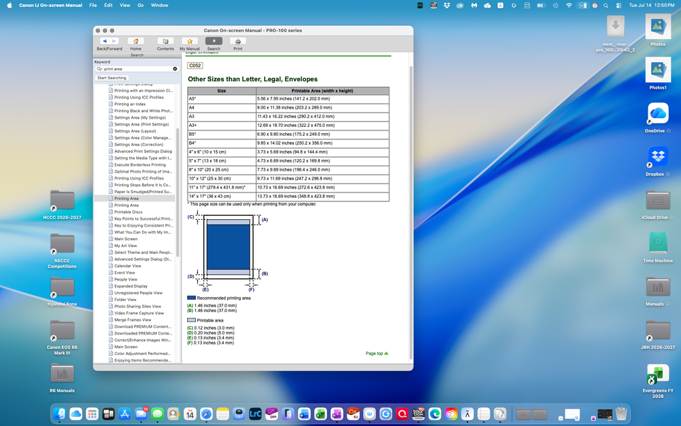Open Printing Using ICC Profiles above Printing an Index
Viewport: 681px width, 426px height.
pyautogui.click(x=139, y=98)
